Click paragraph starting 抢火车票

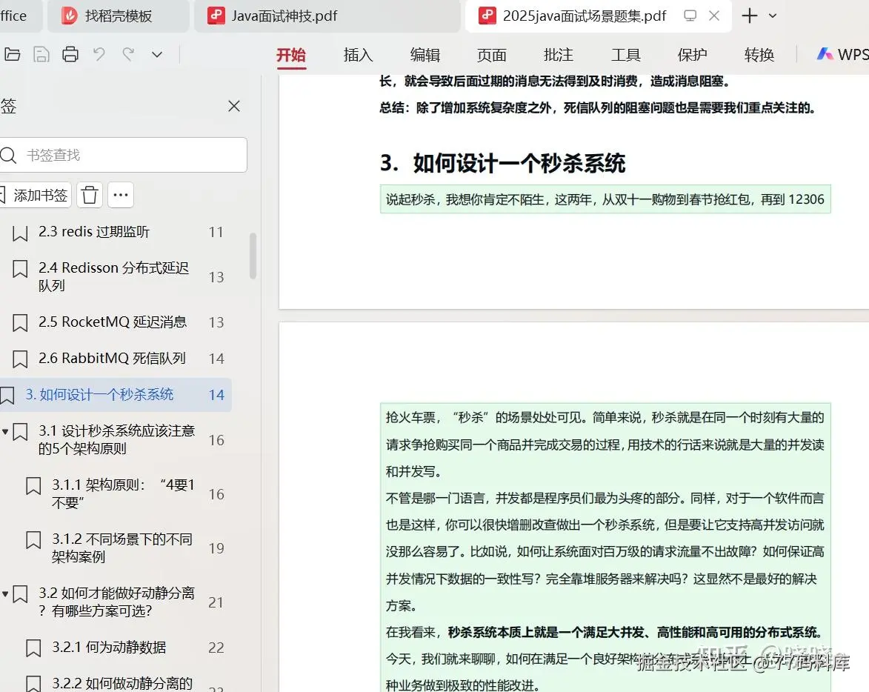point(605,445)
